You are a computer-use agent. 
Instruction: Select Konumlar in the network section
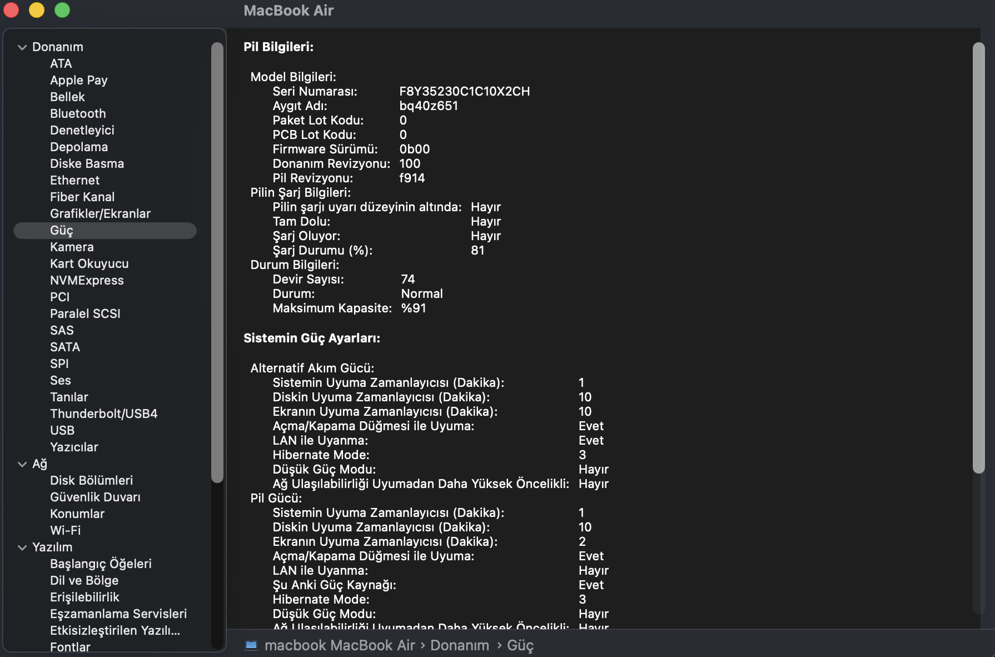[x=77, y=514]
